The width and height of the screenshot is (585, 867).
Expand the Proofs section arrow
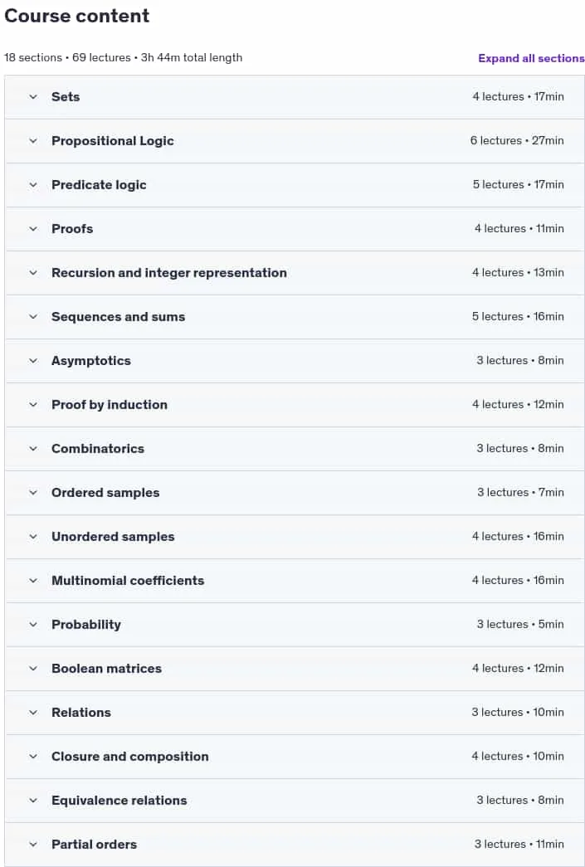[33, 229]
